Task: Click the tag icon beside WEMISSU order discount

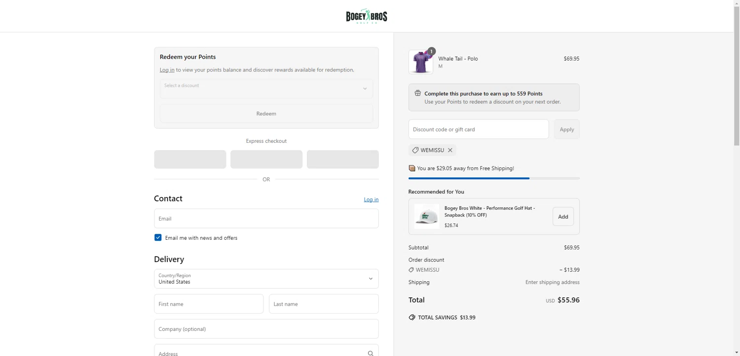Action: (411, 270)
